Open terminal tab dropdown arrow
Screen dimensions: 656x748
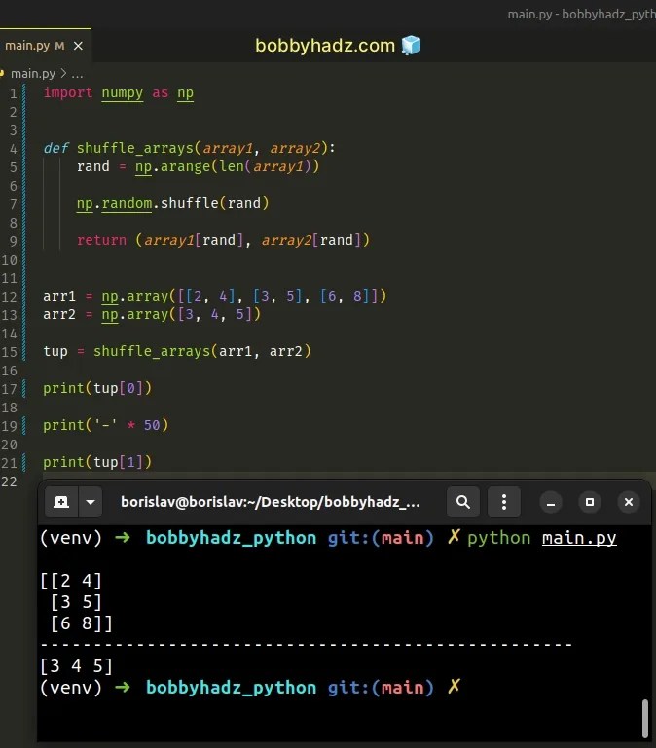pos(91,502)
